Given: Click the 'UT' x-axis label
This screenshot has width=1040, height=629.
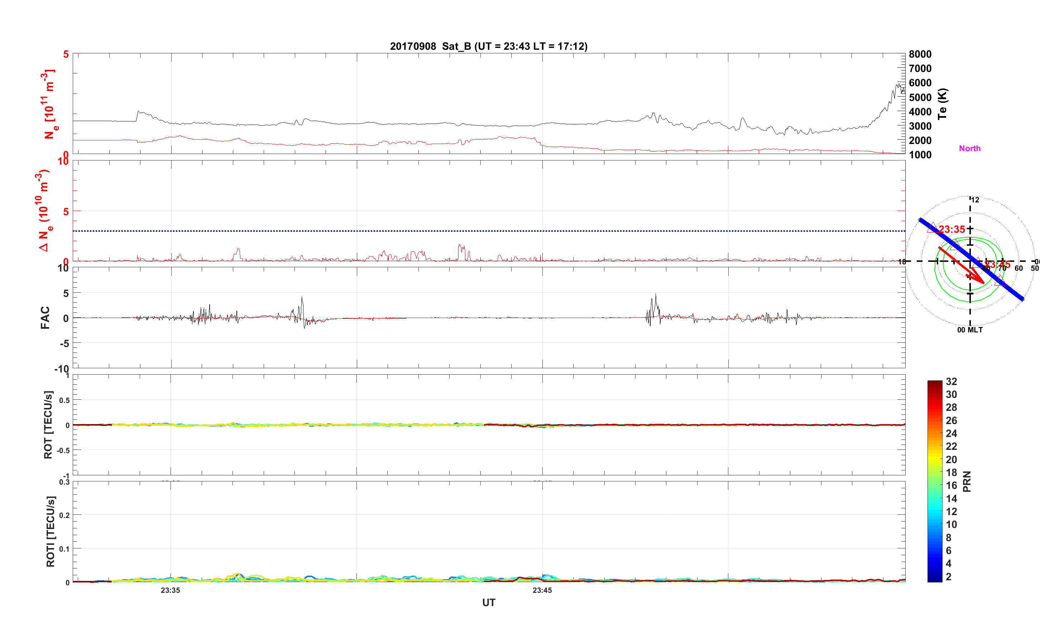Looking at the screenshot, I should [488, 603].
